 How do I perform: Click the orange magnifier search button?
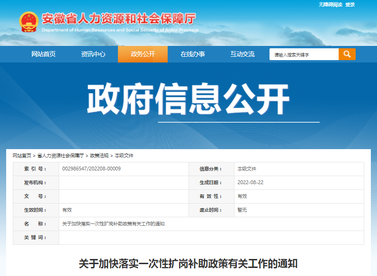point(347,54)
